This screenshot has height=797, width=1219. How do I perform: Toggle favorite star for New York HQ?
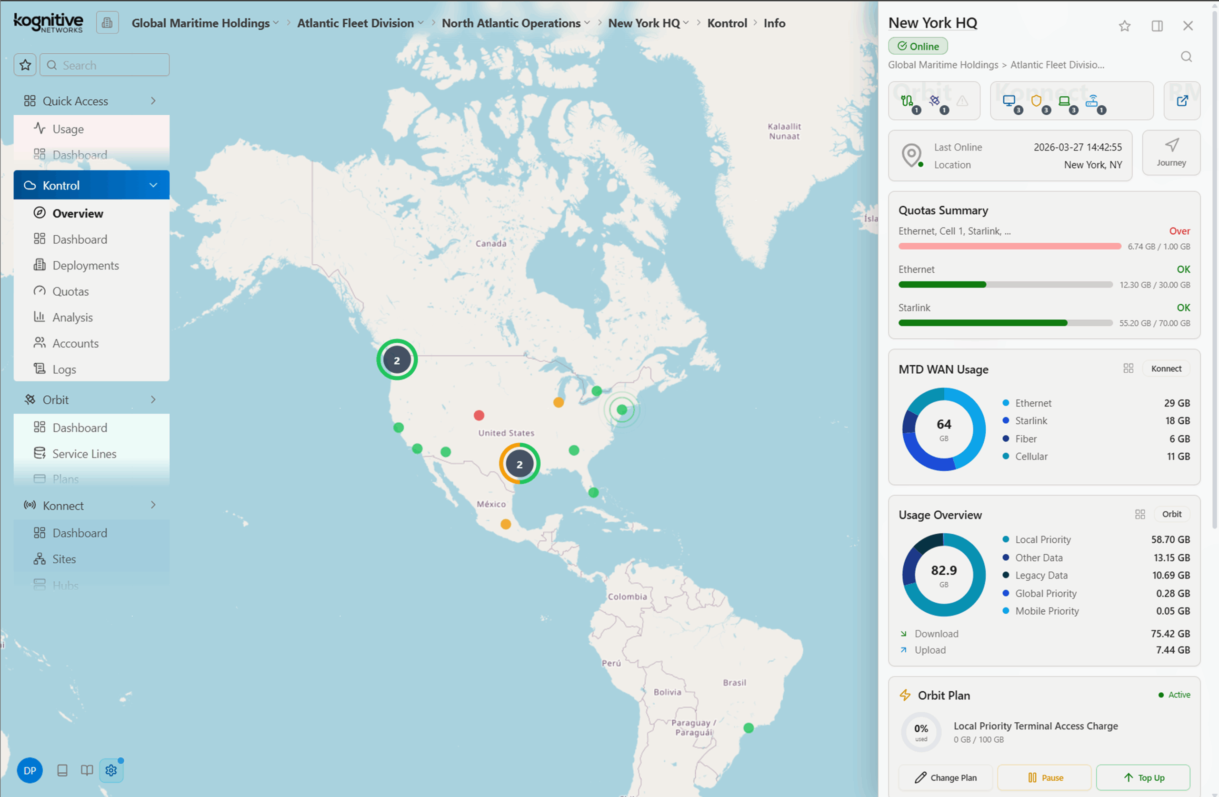[1125, 26]
